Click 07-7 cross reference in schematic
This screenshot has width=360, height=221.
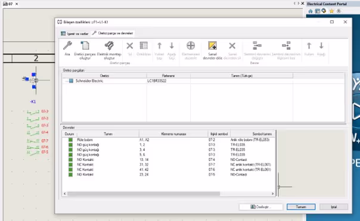tap(45, 141)
